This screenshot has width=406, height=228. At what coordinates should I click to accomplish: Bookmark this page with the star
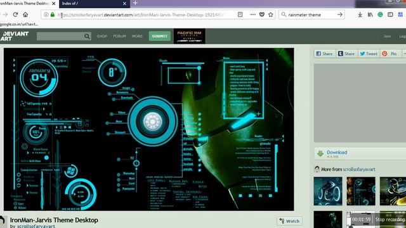point(271,15)
